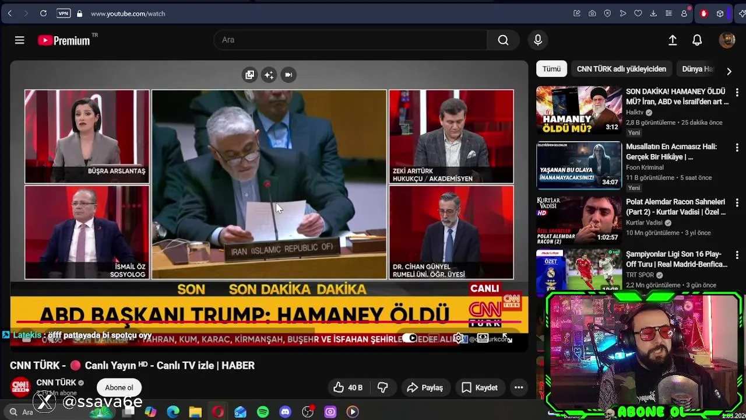This screenshot has height=420, width=746.
Task: Open the Musallatın En Acımasız Hali thumbnail
Action: [x=579, y=166]
